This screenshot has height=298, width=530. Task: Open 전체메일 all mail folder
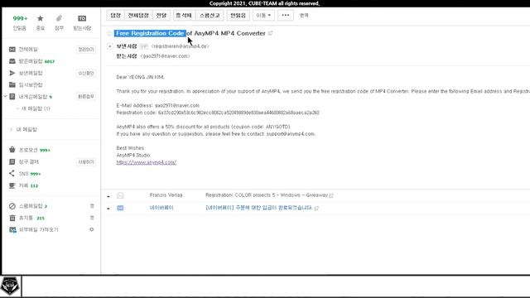pyautogui.click(x=28, y=50)
